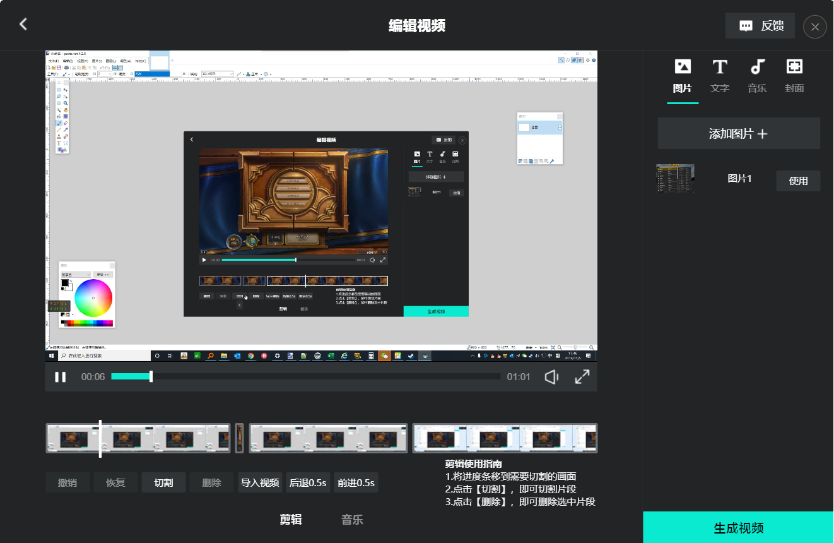Pause the video playback

61,377
